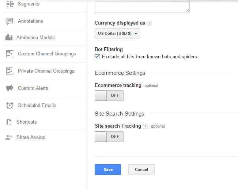Viewport: 238px width, 190px height.
Task: Open Custom Alerts from the sidebar menu
Action: pyautogui.click(x=33, y=88)
